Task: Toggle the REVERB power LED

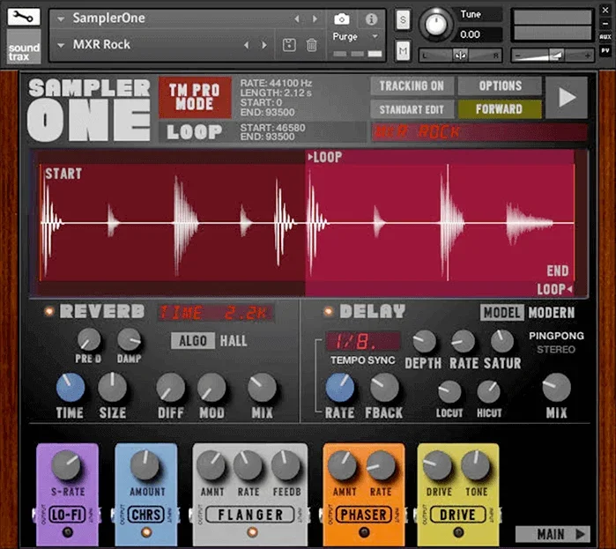Action: [49, 311]
